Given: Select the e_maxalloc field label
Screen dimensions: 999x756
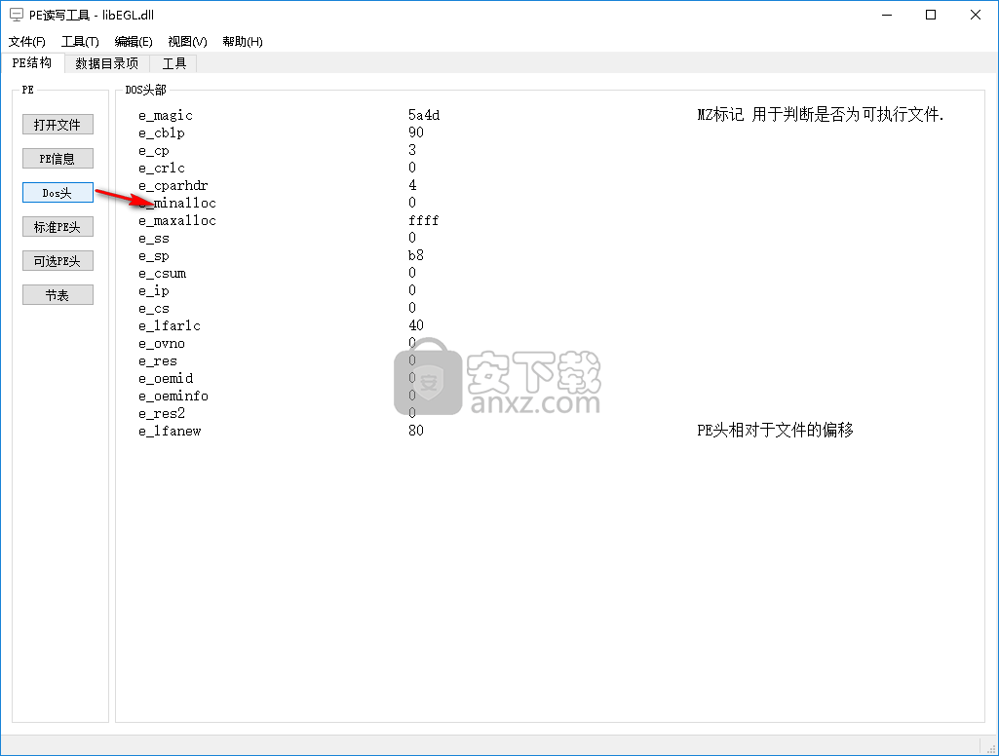Looking at the screenshot, I should (177, 220).
